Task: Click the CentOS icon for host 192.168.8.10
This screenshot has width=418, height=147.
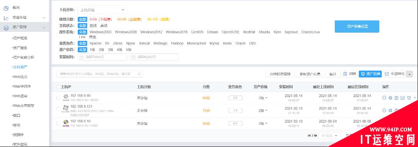Action: click(x=65, y=123)
